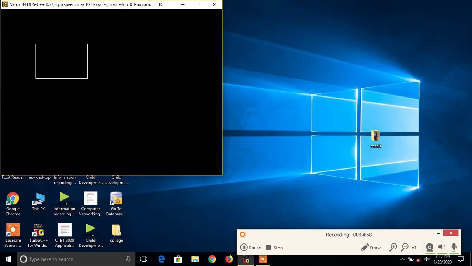The image size is (472, 266).
Task: Select Information regarding video file icon
Action: click(65, 204)
